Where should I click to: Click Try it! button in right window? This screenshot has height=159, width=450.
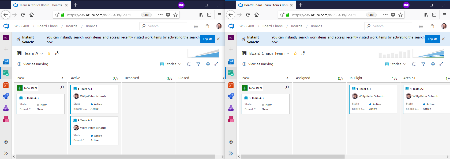click(432, 39)
